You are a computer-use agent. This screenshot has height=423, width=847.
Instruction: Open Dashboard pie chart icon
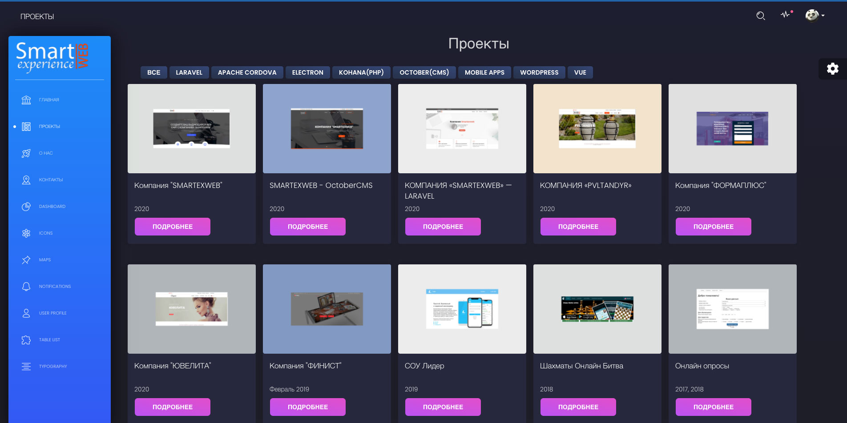(x=26, y=207)
